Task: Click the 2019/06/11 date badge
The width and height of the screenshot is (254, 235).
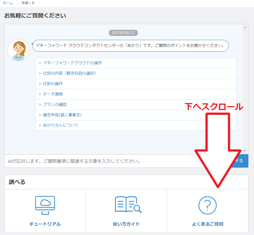Action: (x=123, y=33)
